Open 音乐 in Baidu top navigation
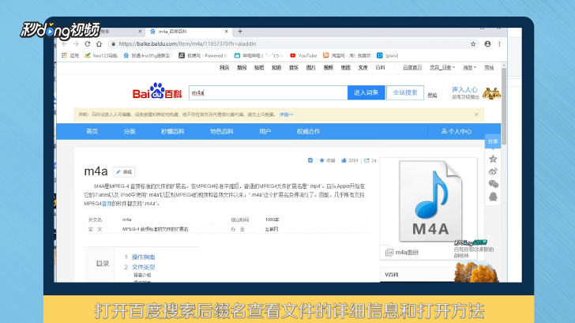Viewport: 575px width, 323px height. coord(294,68)
